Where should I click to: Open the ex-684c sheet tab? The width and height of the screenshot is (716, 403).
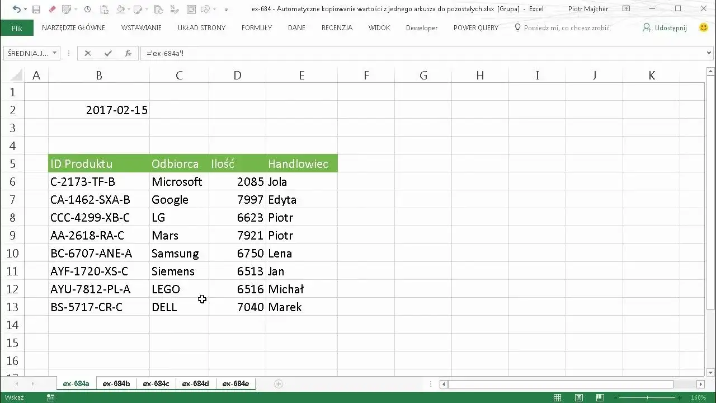tap(156, 383)
